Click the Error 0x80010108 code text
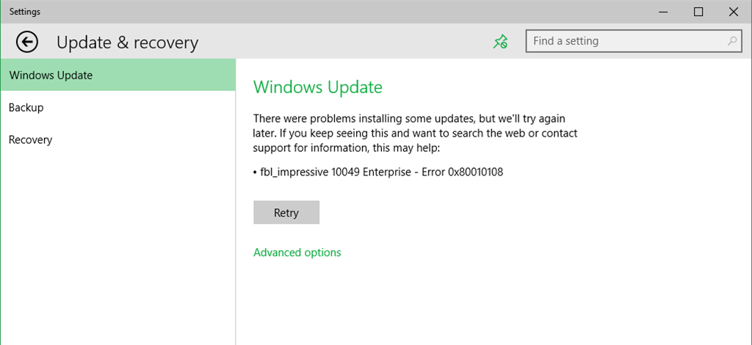752x345 pixels. click(x=463, y=172)
